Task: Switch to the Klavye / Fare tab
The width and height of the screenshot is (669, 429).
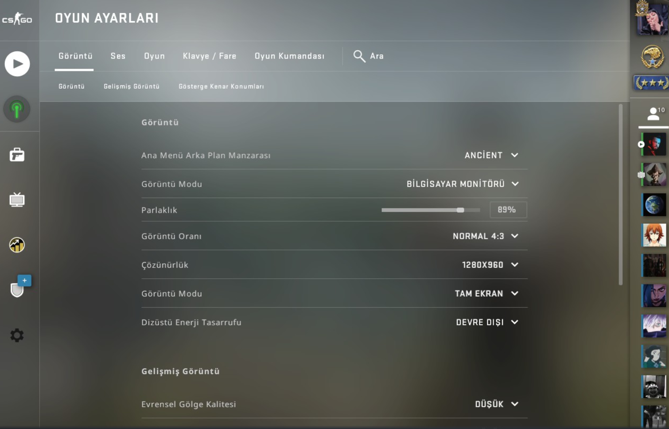Action: click(210, 56)
